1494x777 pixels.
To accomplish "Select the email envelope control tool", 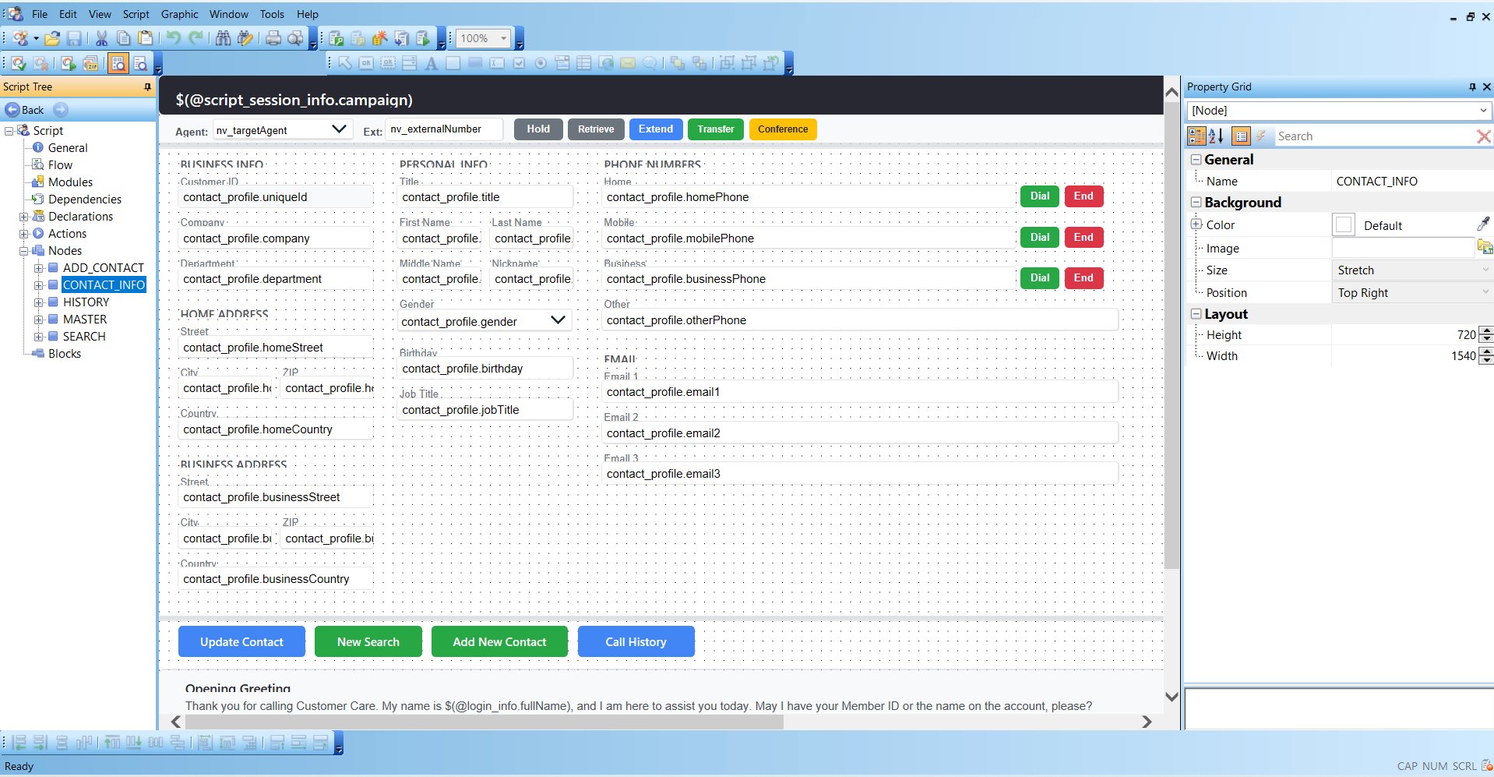I will pos(628,63).
